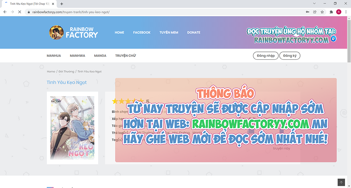Open the TRUYỆN CHỮ section
The height and width of the screenshot is (188, 351).
pyautogui.click(x=125, y=56)
